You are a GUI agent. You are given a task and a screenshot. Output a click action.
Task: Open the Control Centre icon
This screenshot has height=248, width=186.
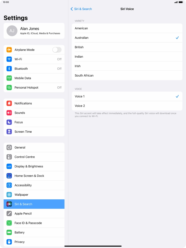click(9, 157)
